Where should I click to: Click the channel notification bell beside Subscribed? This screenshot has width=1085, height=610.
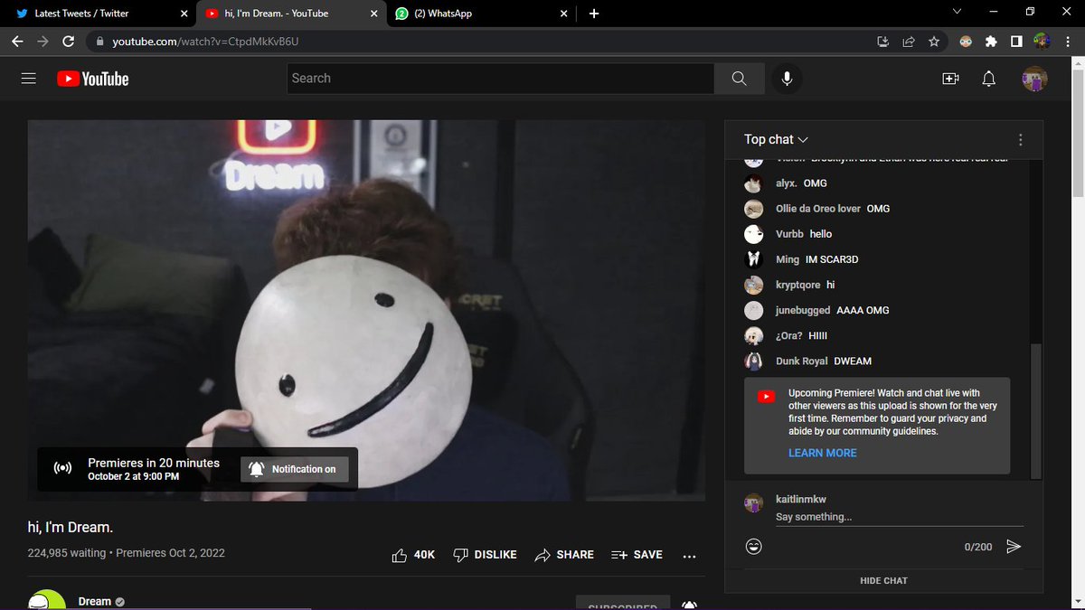689,605
